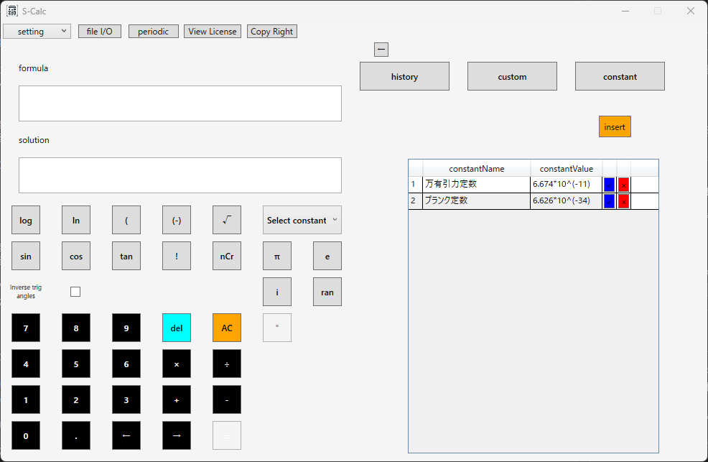The image size is (708, 462).
Task: Click the sin function button
Action: click(26, 256)
